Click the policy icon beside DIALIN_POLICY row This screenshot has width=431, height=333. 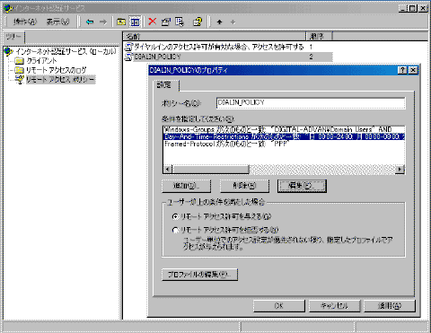click(x=128, y=57)
